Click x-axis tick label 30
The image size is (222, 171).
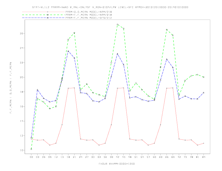93,157
